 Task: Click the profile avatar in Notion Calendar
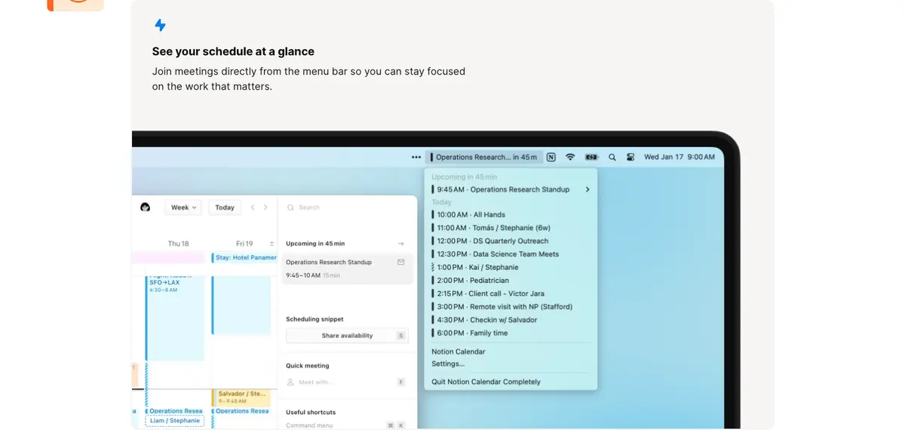[146, 207]
